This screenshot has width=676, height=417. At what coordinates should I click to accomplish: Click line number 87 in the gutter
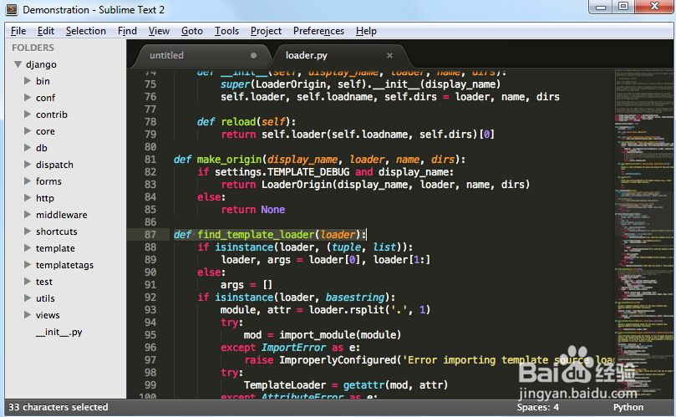pos(150,235)
